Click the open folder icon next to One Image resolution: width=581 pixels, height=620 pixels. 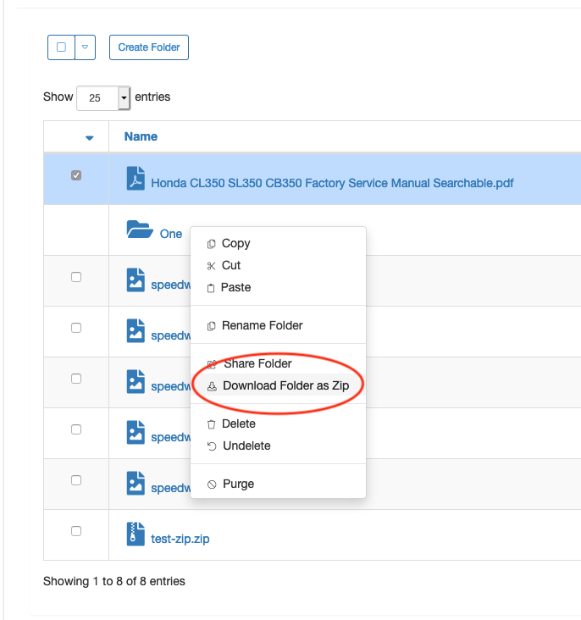(140, 230)
